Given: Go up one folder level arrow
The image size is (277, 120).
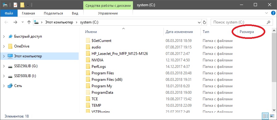Looking at the screenshot, I should click(29, 22).
